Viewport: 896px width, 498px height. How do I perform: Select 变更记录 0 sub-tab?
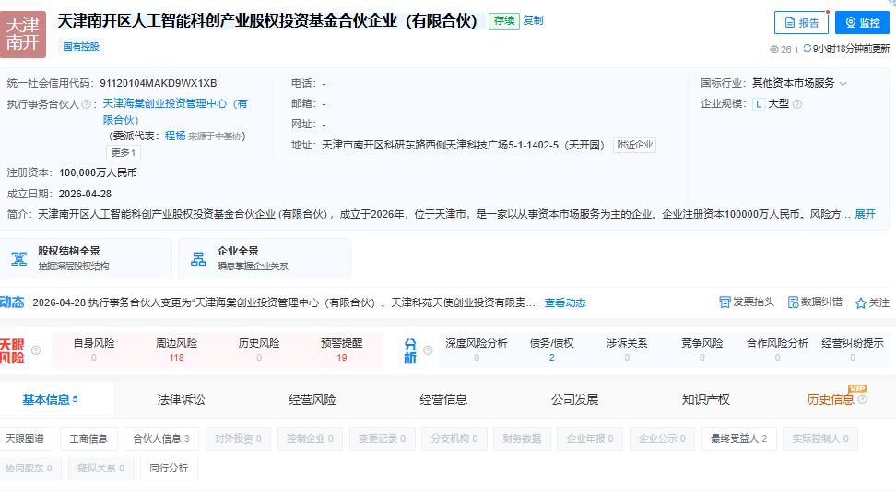click(x=382, y=439)
